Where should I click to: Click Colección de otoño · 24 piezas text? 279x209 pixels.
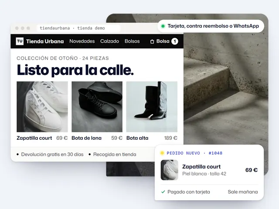tap(63, 58)
